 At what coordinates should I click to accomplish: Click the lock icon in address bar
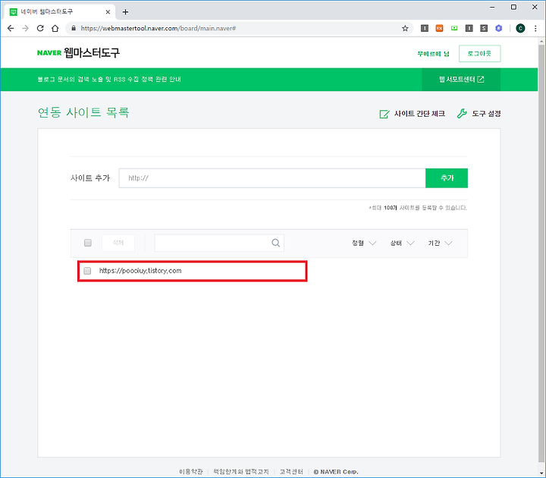coord(74,28)
